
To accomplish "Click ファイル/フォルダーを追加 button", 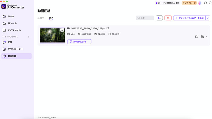I will click(x=189, y=18).
